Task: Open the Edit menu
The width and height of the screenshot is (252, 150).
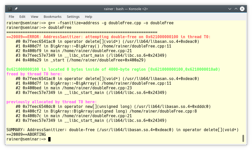Action: click(22, 17)
